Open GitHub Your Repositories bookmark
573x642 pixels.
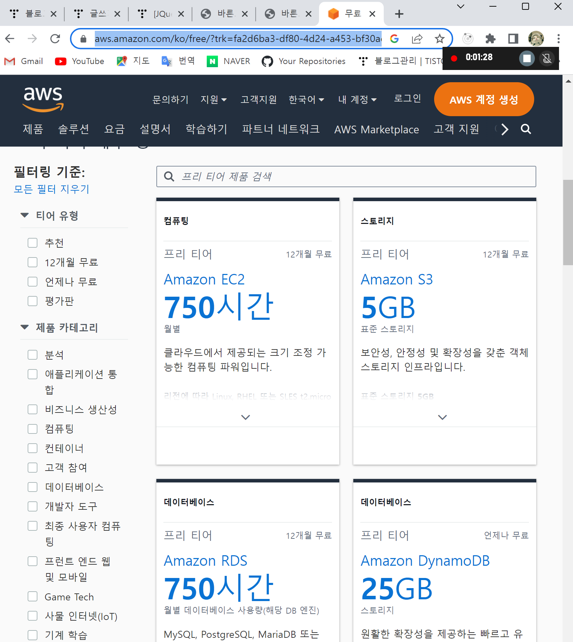(304, 61)
